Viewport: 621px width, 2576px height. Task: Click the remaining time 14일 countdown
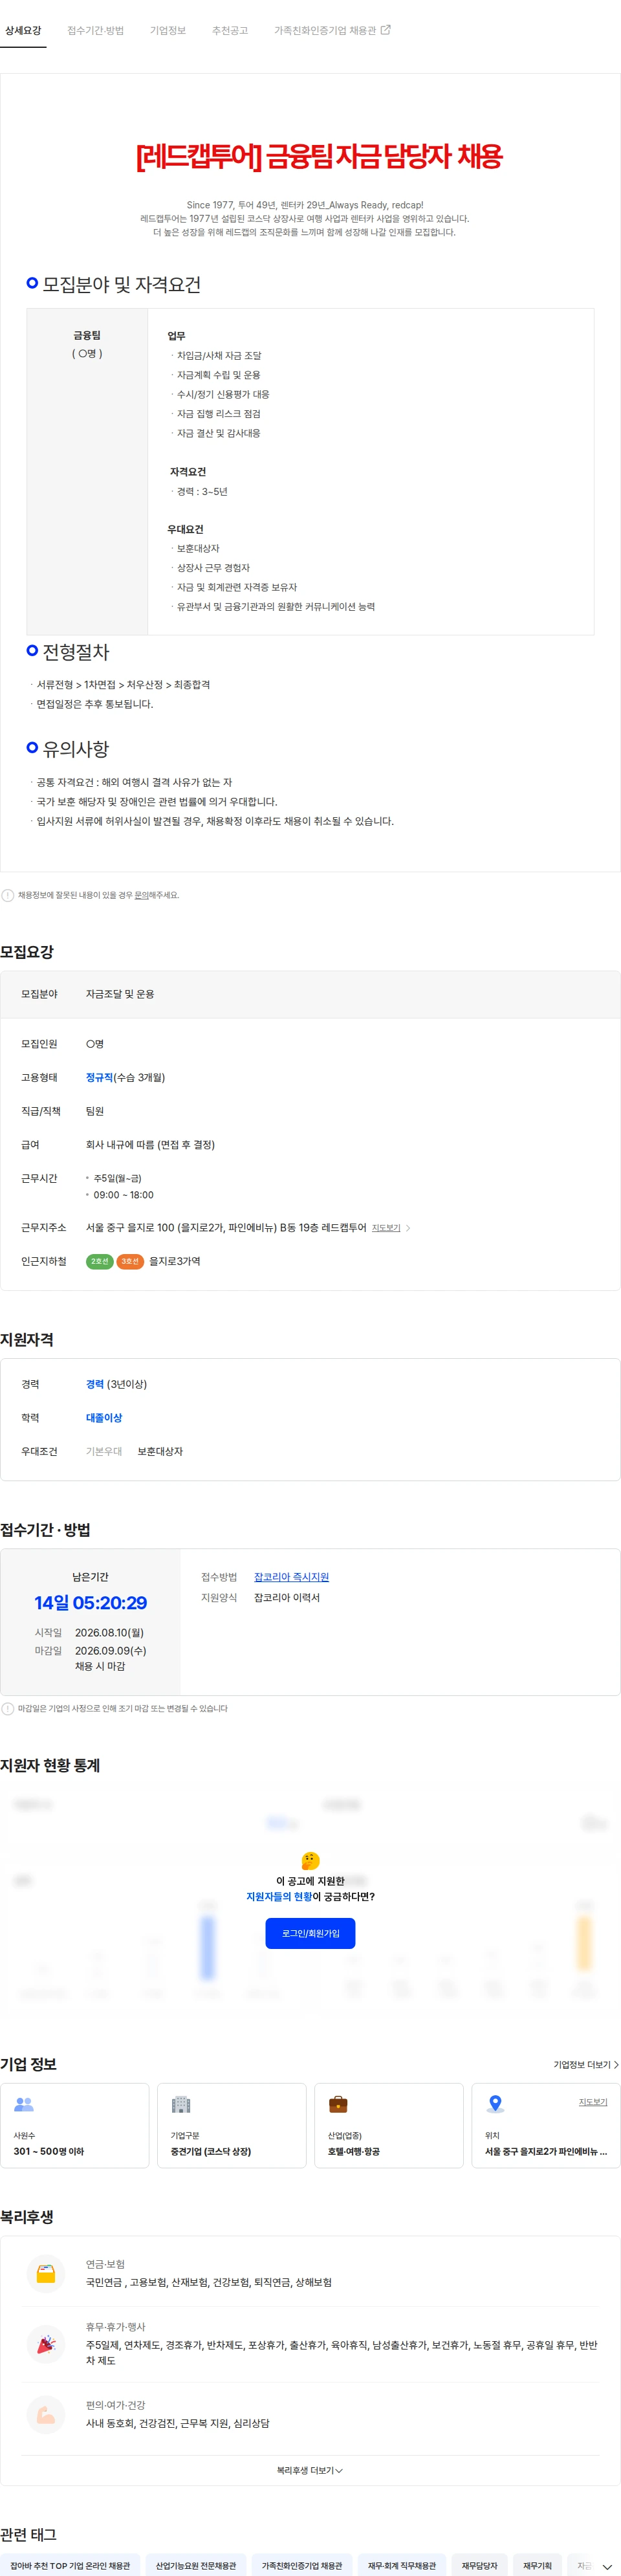90,1603
